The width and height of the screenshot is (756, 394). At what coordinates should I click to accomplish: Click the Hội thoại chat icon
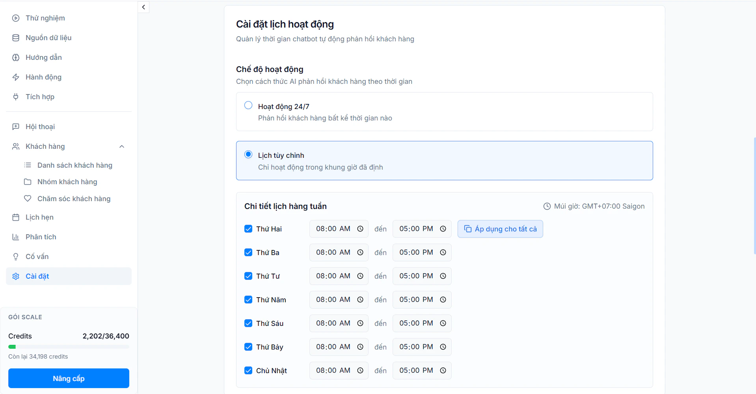pos(16,127)
